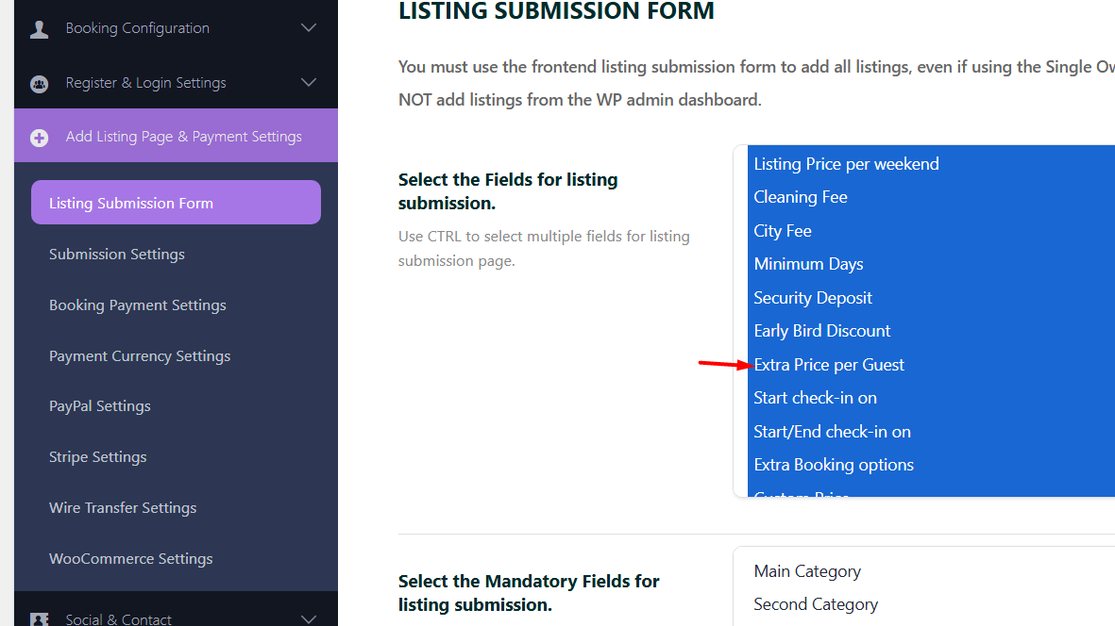Select Security Deposit in the fields list
This screenshot has height=626, width=1115.
click(813, 298)
